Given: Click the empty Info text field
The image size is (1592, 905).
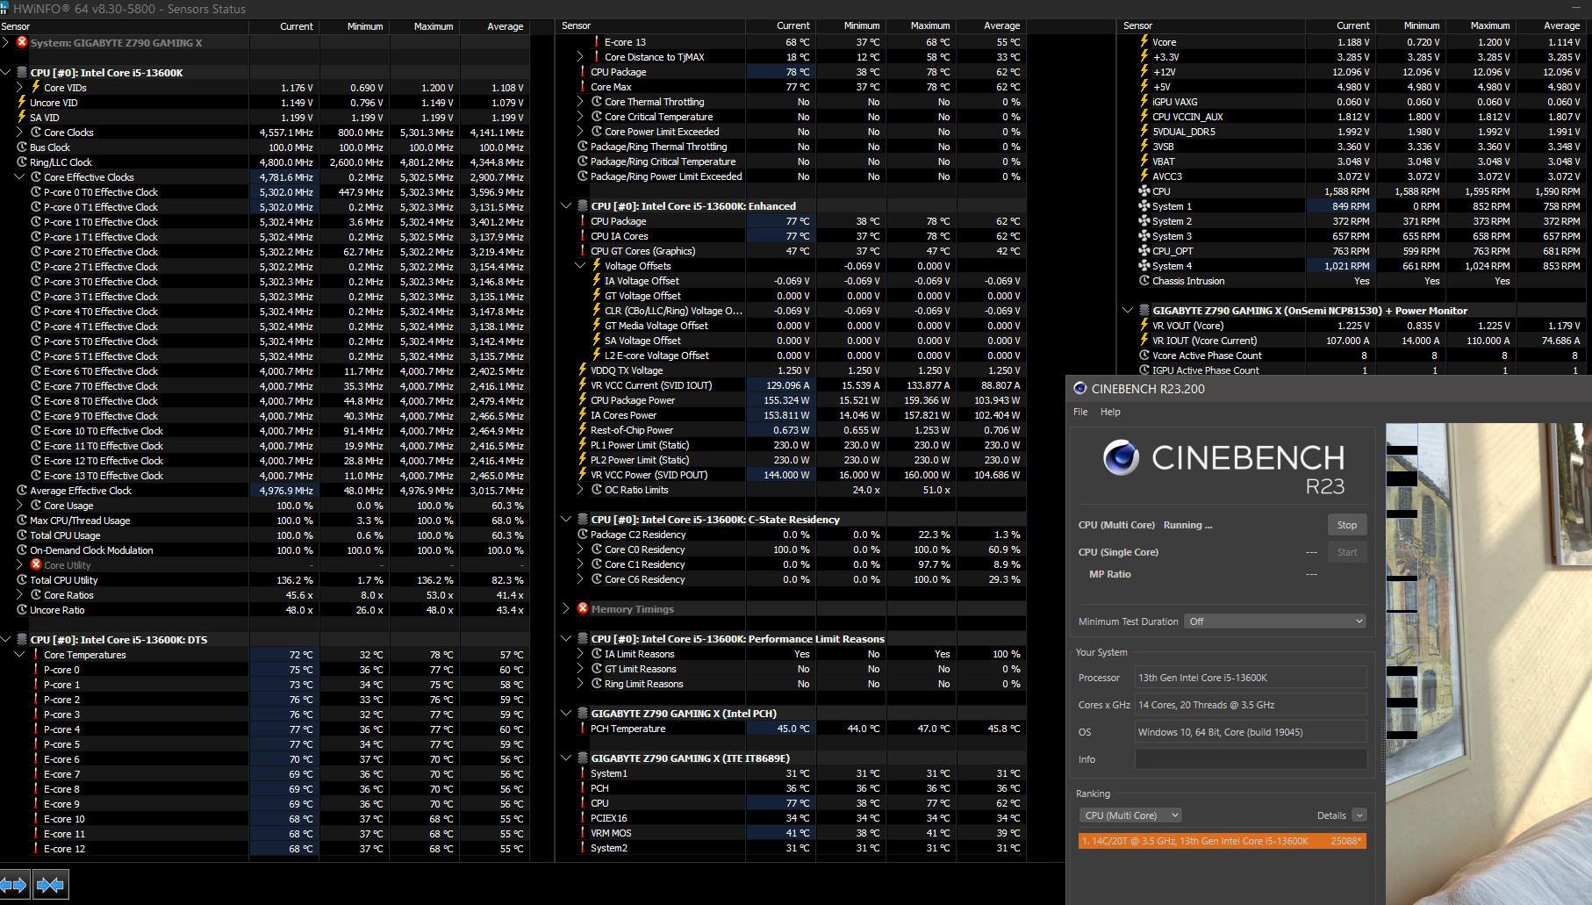Looking at the screenshot, I should click(1251, 759).
